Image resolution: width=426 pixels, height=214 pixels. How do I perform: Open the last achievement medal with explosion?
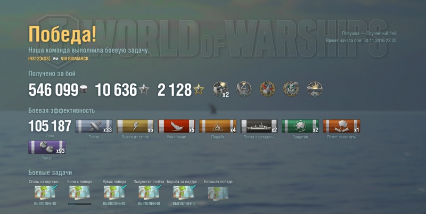315,89
